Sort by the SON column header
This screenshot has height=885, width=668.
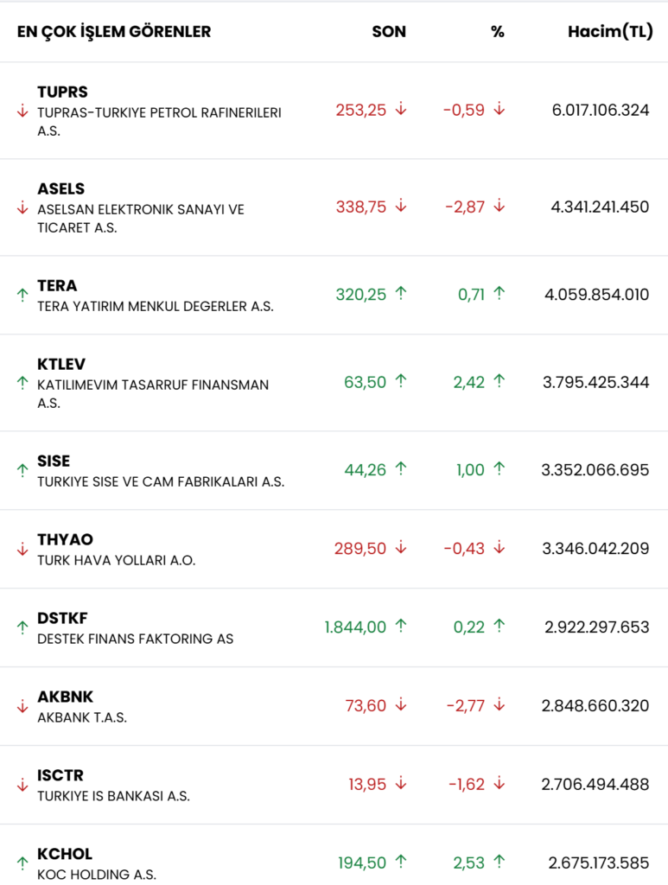coord(389,32)
